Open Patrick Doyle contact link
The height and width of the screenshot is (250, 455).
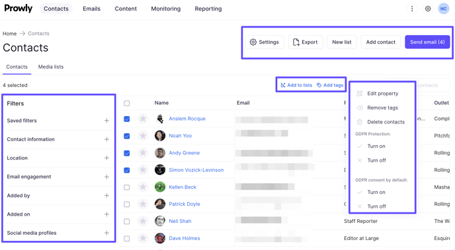pos(185,204)
